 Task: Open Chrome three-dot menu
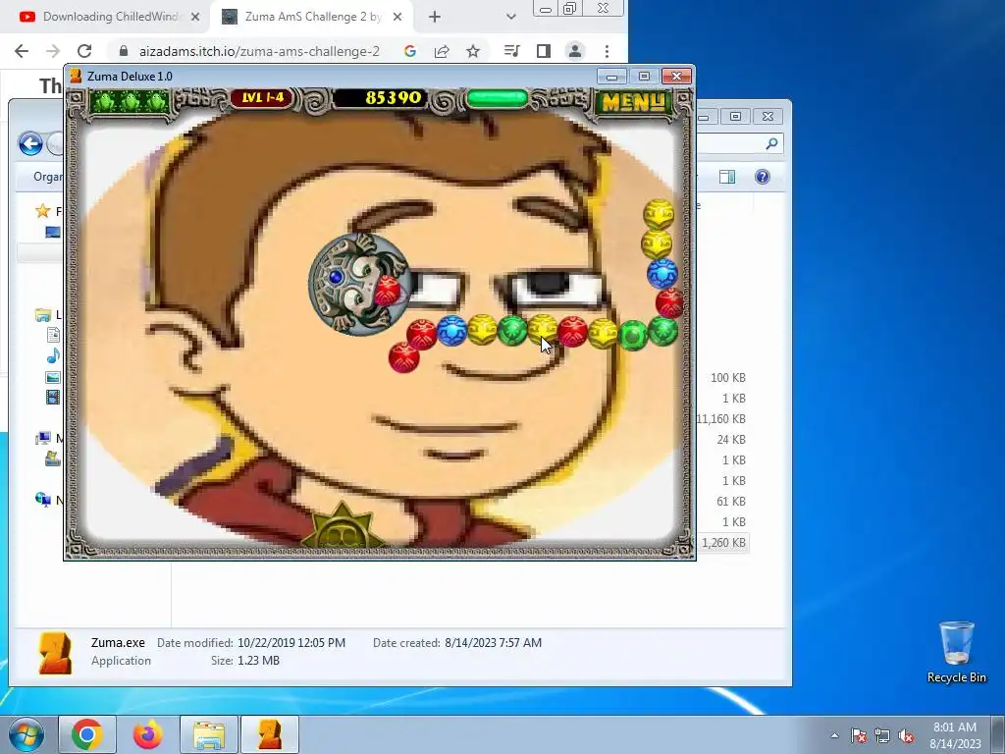click(x=607, y=51)
